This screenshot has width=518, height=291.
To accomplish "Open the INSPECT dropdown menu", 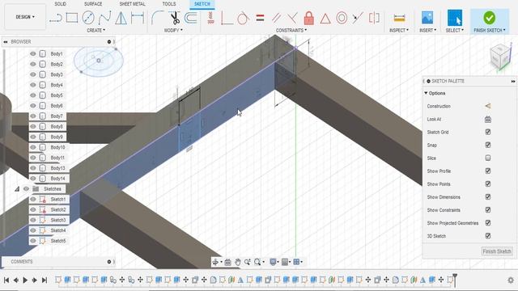I will pos(399,31).
